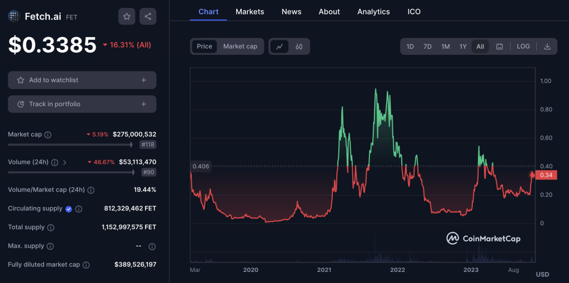
Task: Star Fetch.ai as favorite
Action: pyautogui.click(x=127, y=16)
